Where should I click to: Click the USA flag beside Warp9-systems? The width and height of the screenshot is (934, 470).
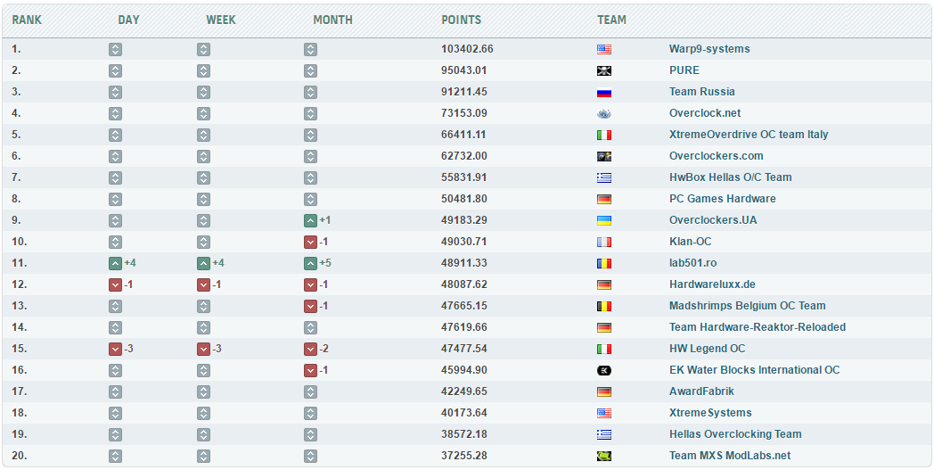603,49
